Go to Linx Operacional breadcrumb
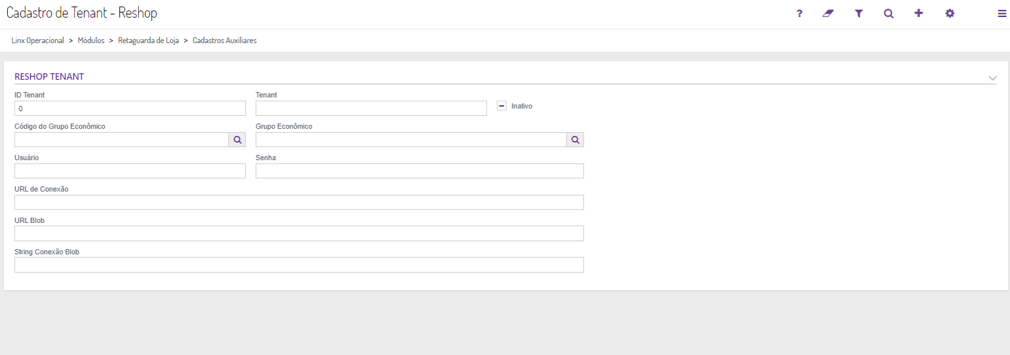 tap(38, 41)
